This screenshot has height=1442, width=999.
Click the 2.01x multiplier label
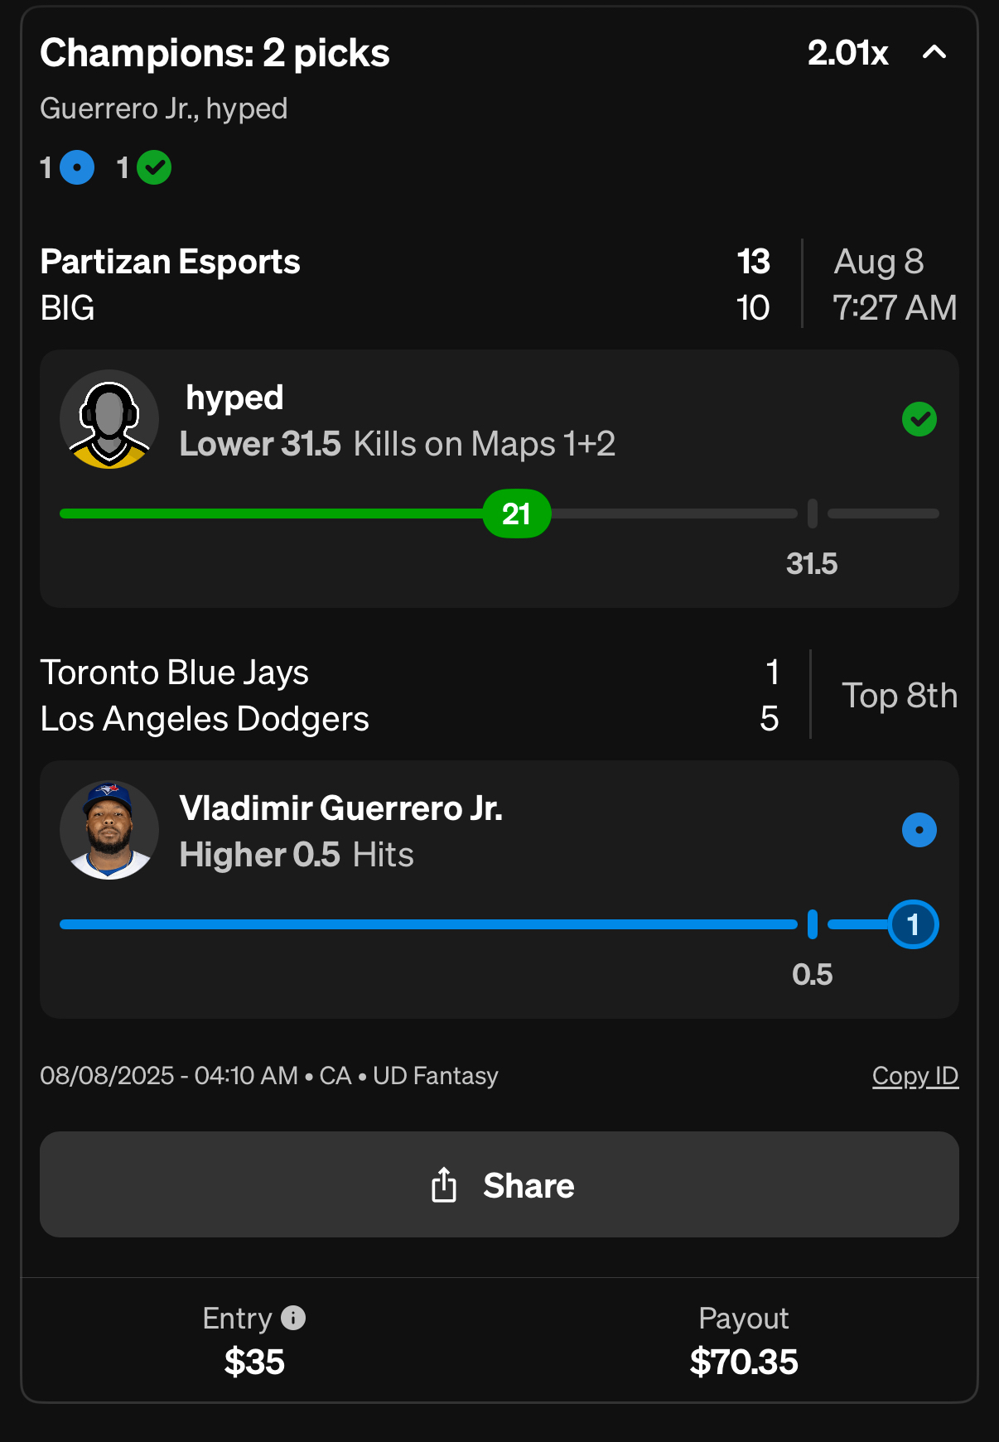coord(847,53)
